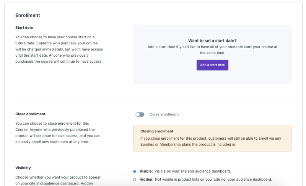The height and width of the screenshot is (186, 306).
Task: Click the Close enrollment label beside the switch
Action: (x=164, y=114)
